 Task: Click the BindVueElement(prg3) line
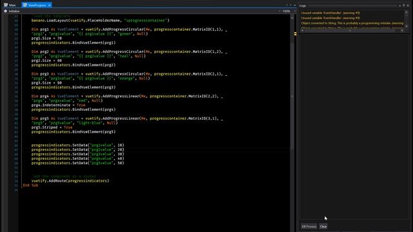pos(73,88)
